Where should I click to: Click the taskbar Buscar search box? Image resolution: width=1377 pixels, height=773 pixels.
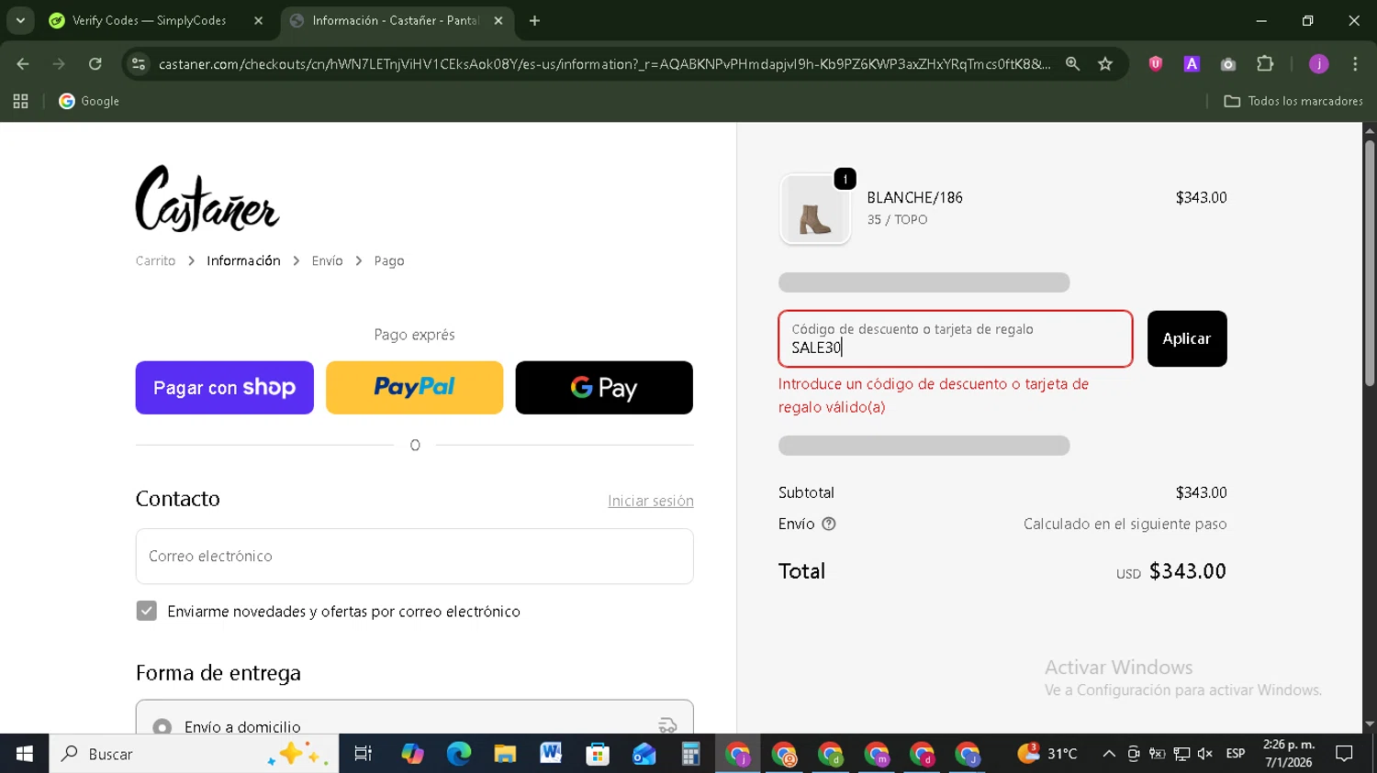click(x=194, y=754)
